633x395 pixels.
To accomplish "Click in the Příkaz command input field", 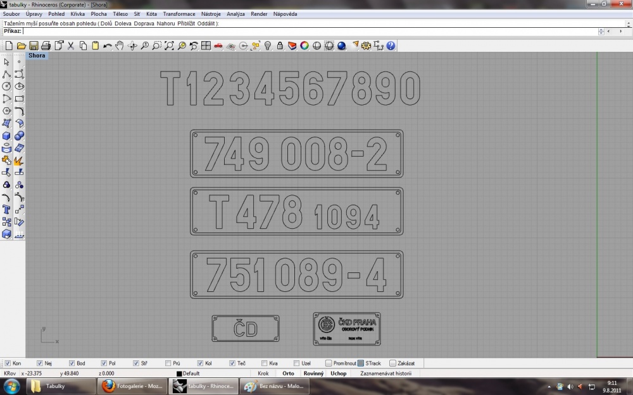I will point(310,31).
